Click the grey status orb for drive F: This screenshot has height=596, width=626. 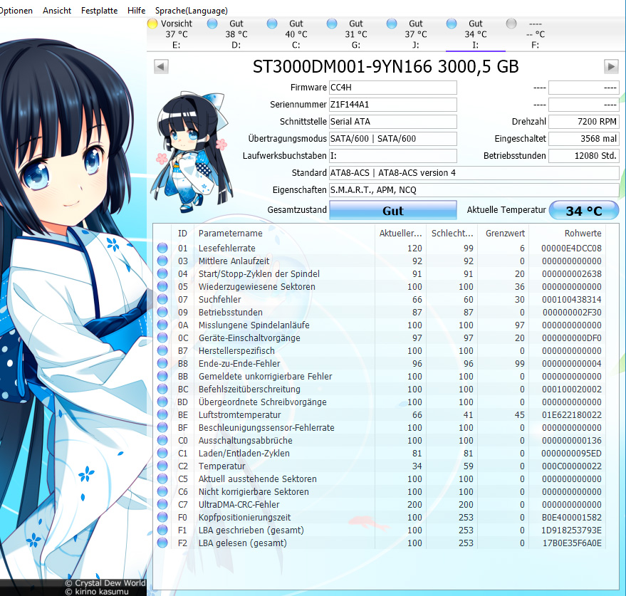(511, 23)
